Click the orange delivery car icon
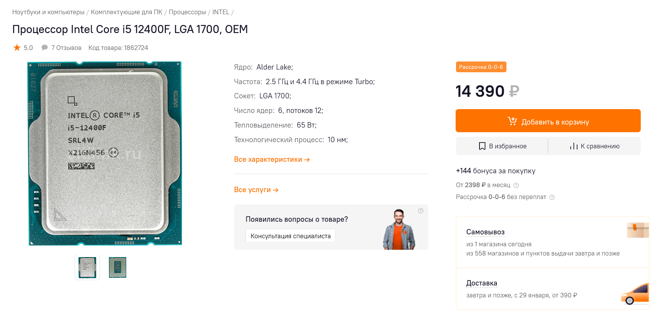This screenshot has height=332, width=670. [x=635, y=294]
